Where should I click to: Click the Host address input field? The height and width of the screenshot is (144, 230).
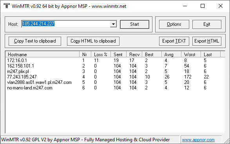pyautogui.click(x=66, y=24)
